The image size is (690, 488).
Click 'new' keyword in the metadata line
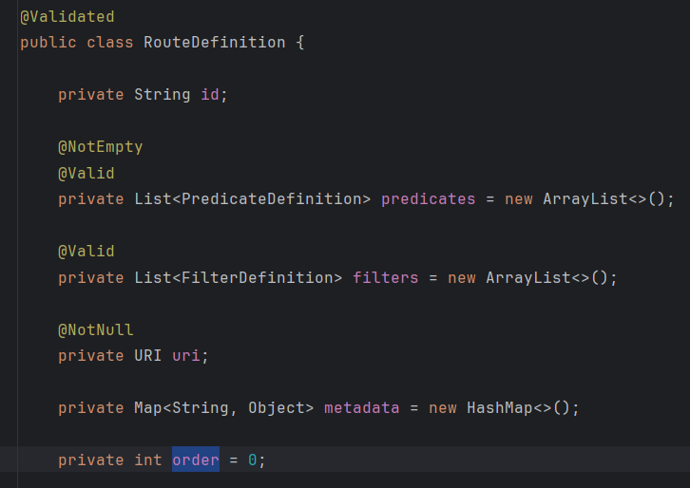[443, 408]
